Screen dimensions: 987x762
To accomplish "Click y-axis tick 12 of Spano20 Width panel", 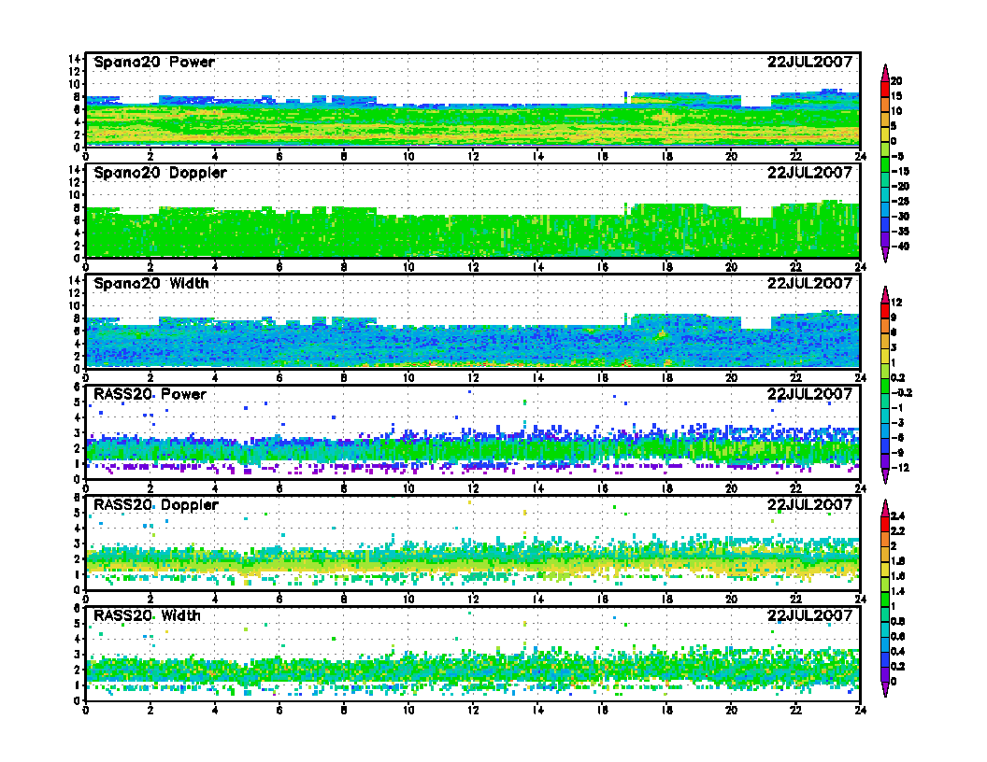I will 75,293.
